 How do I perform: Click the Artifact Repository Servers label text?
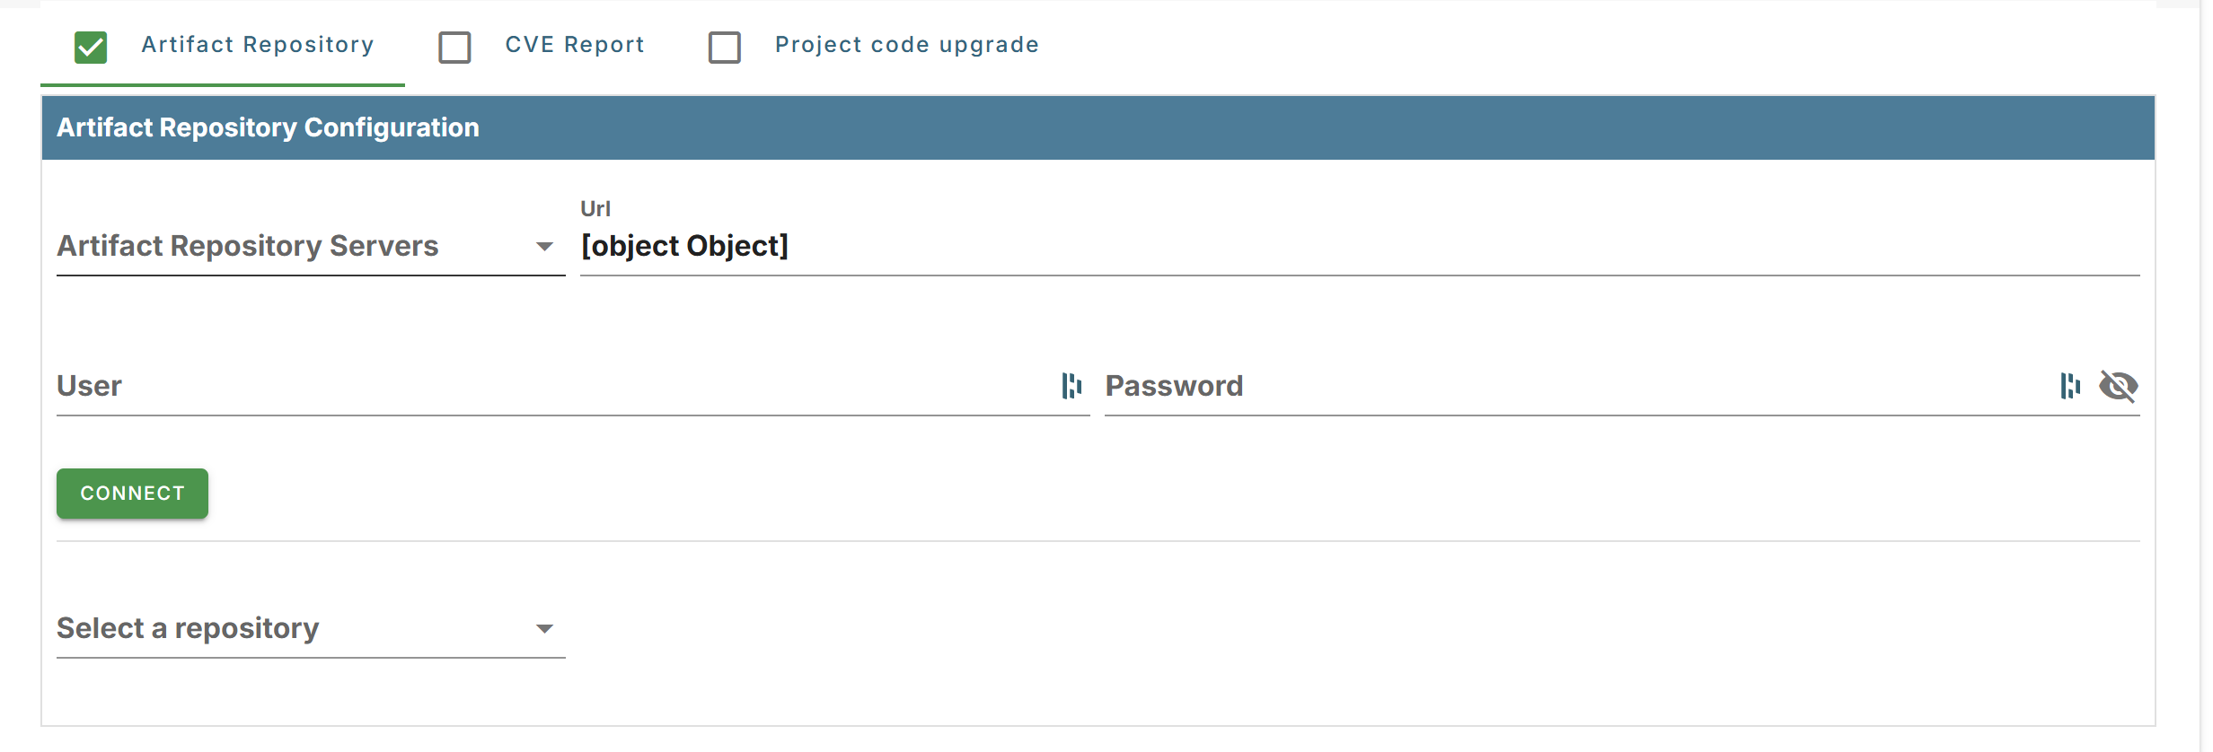click(x=248, y=246)
